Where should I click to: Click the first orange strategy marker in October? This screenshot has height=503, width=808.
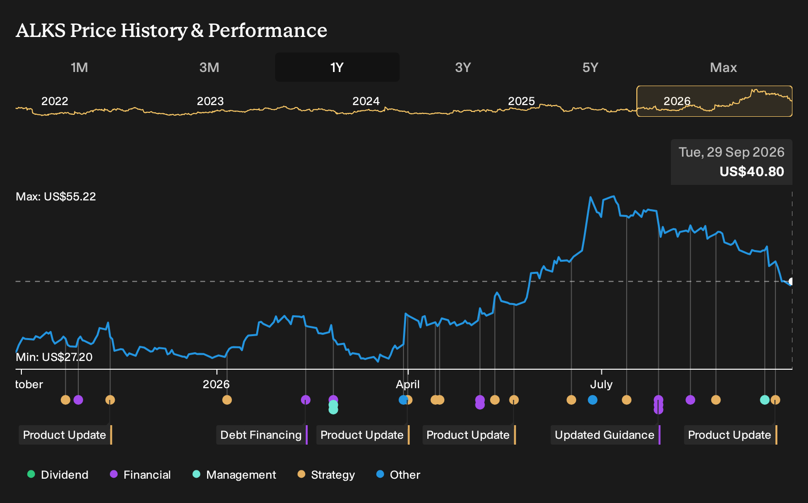coord(66,400)
